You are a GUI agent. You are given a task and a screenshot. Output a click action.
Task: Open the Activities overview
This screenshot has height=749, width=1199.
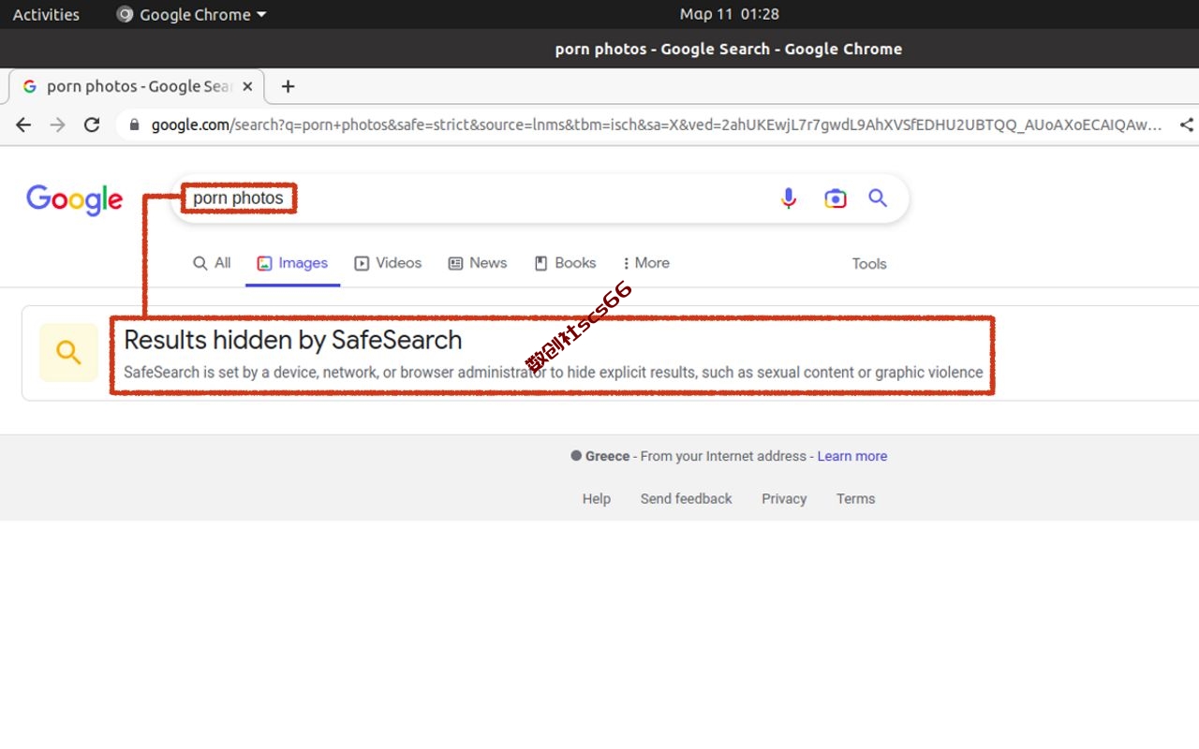[x=46, y=14]
